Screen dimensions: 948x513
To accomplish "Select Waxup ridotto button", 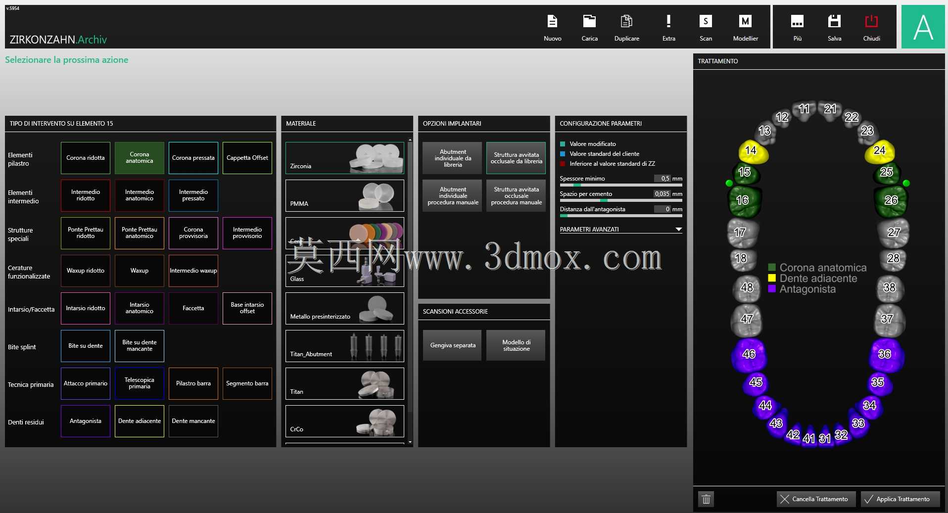I will [x=86, y=271].
